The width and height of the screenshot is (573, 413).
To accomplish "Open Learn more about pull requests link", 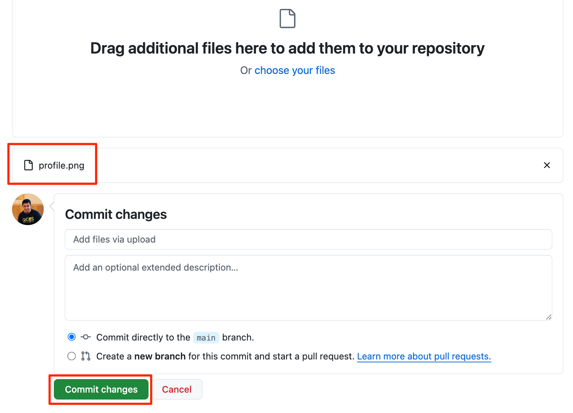I will 424,356.
